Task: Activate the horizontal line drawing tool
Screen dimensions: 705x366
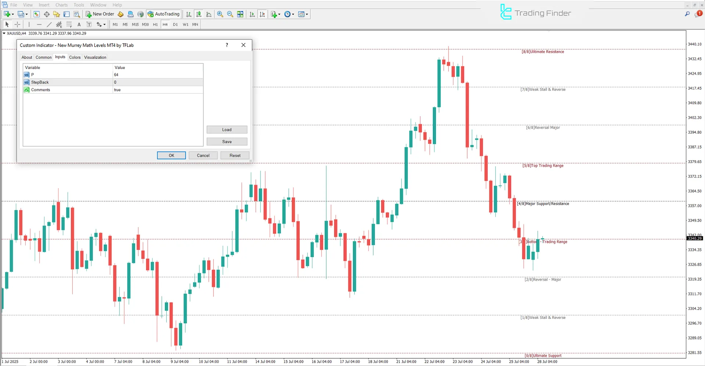Action: [x=39, y=24]
